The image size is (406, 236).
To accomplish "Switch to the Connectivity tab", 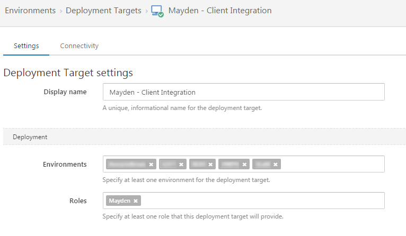I will pos(79,46).
